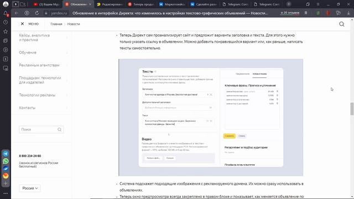
Task: Click red microphone extension icon
Action: pyautogui.click(x=328, y=13)
